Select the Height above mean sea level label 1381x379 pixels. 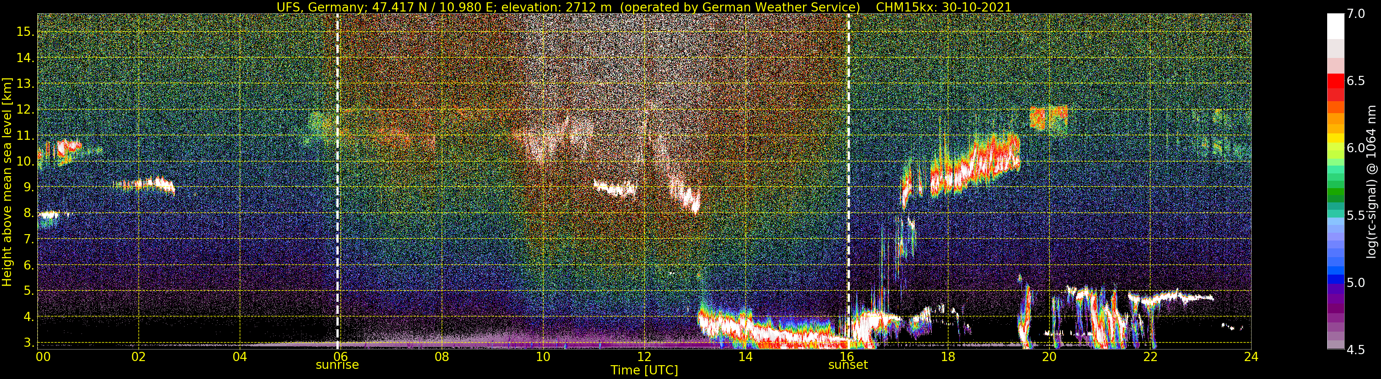[7, 181]
